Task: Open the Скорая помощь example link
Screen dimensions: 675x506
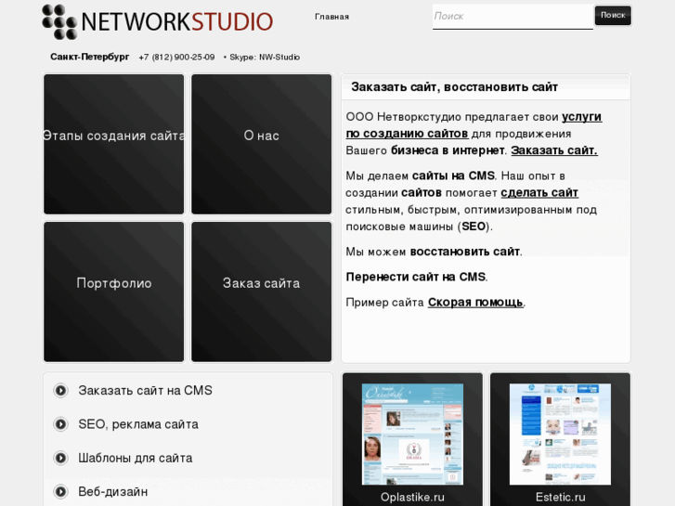Action: pyautogui.click(x=474, y=303)
